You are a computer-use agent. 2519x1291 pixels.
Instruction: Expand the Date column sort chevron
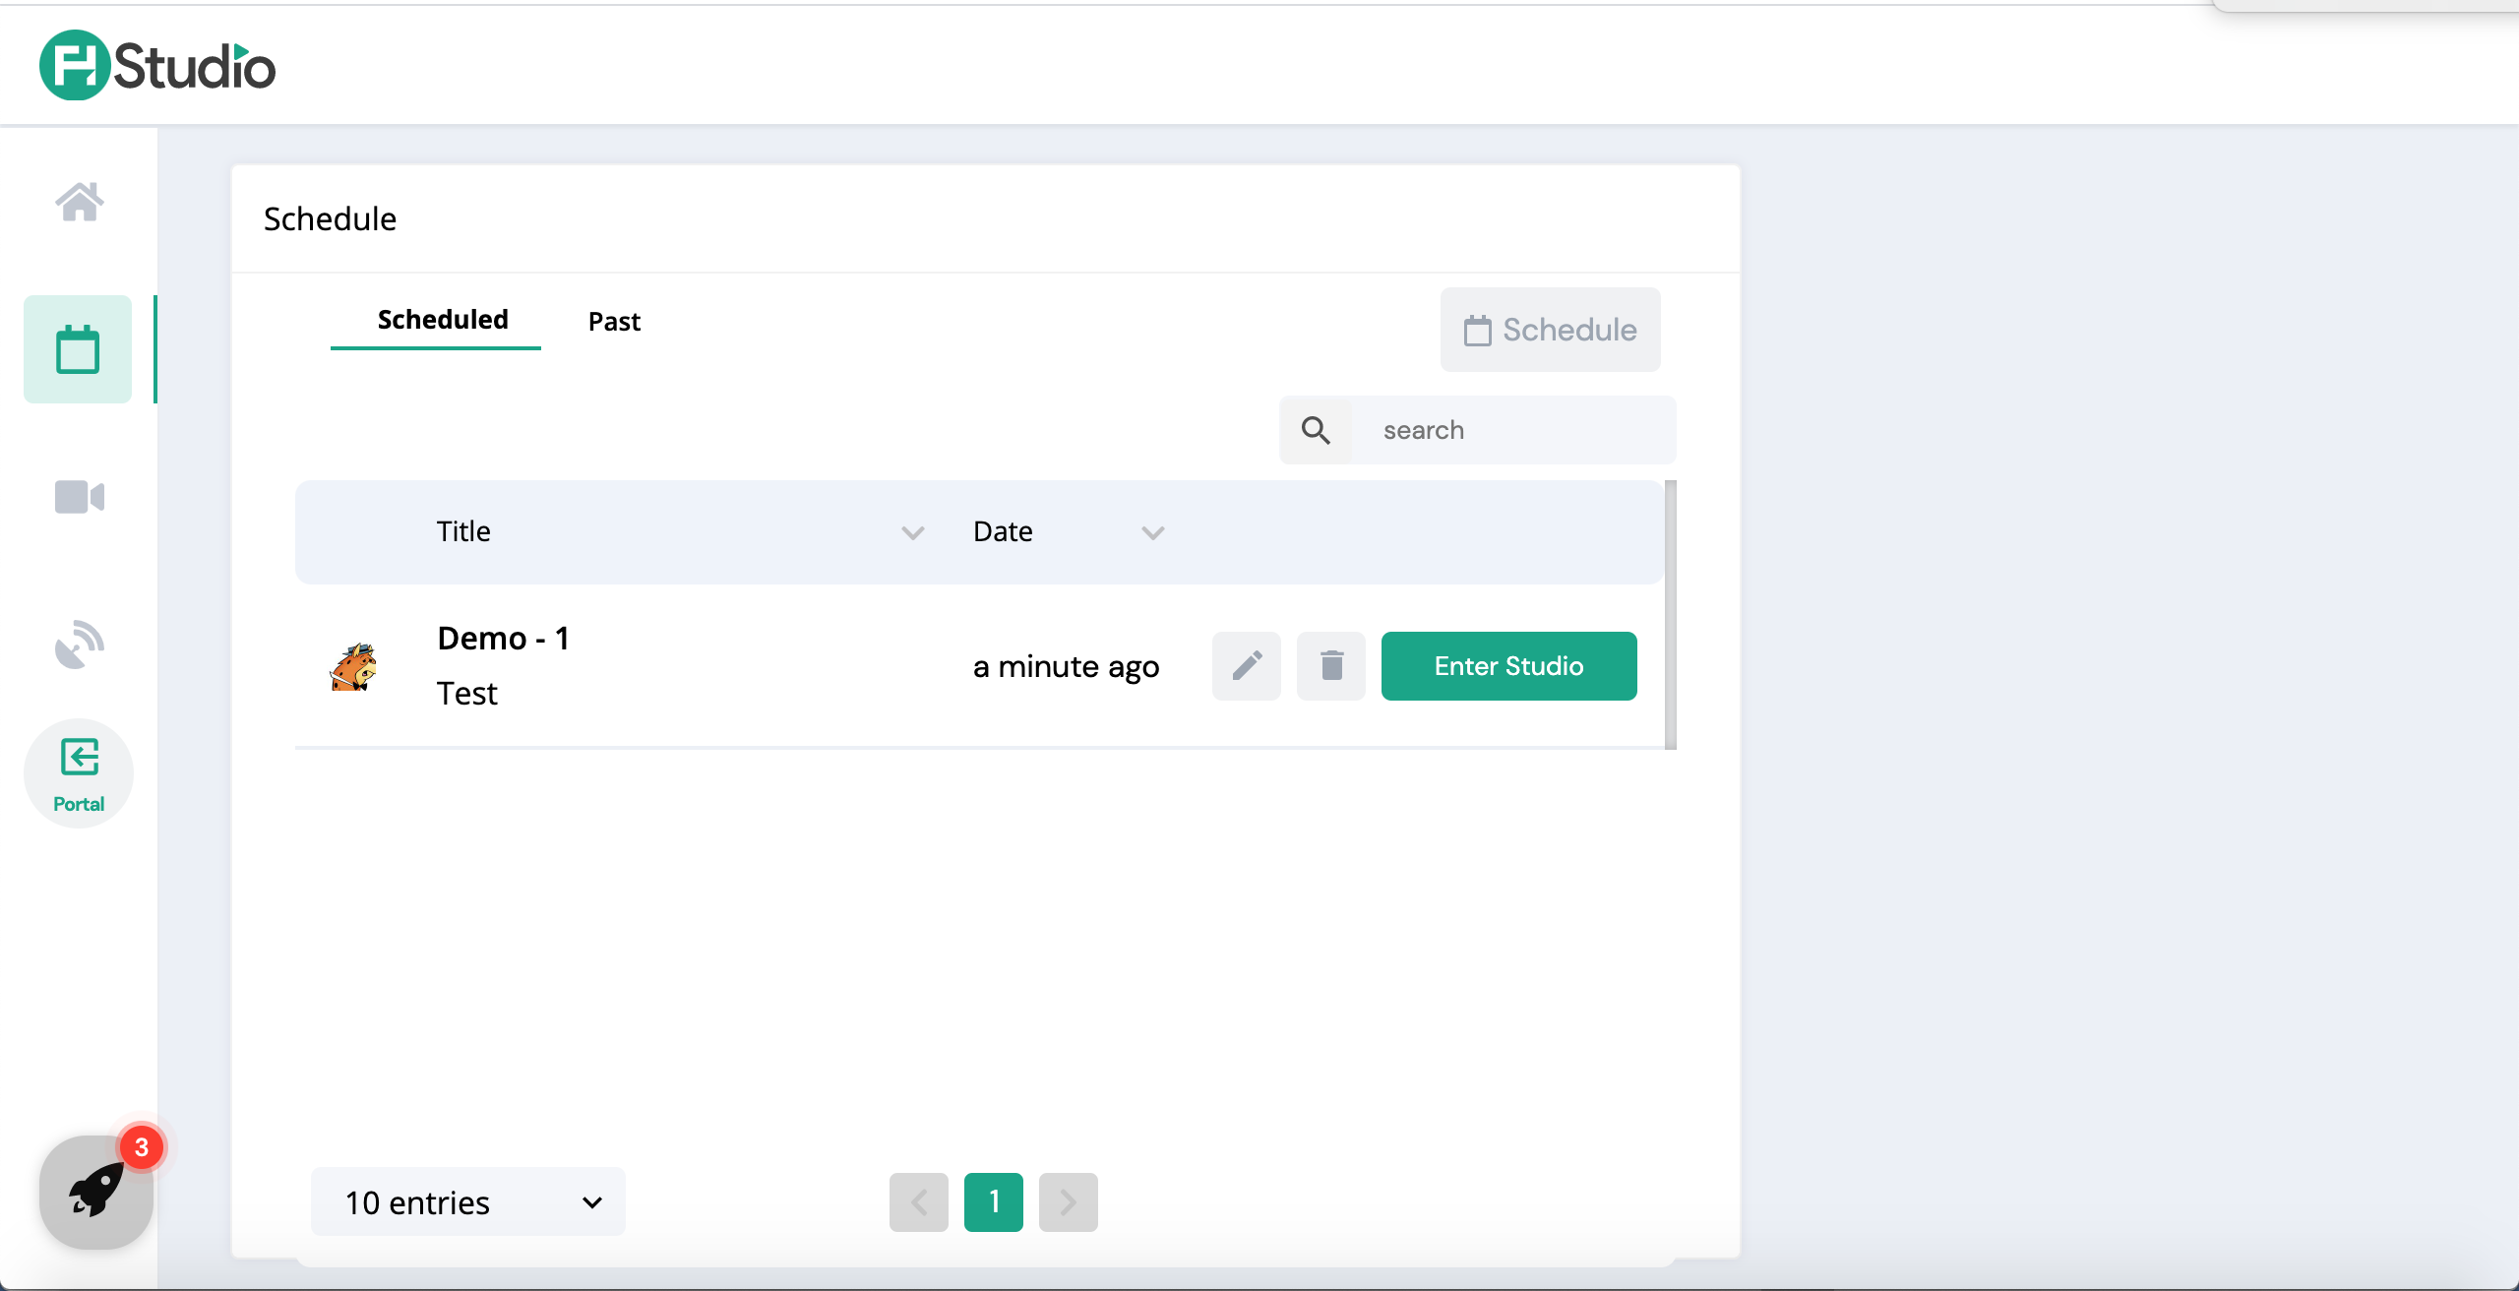click(1152, 532)
